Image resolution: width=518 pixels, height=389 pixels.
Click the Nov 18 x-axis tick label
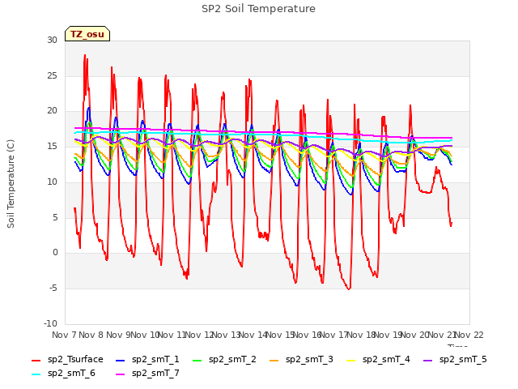click(x=361, y=335)
